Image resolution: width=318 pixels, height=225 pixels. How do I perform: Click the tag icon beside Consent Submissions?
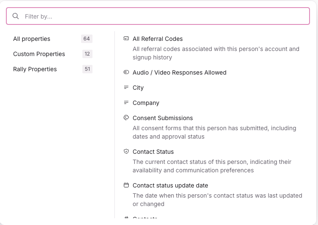(x=126, y=118)
